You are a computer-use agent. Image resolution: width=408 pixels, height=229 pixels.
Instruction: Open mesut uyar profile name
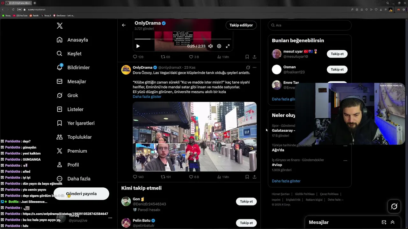[293, 52]
